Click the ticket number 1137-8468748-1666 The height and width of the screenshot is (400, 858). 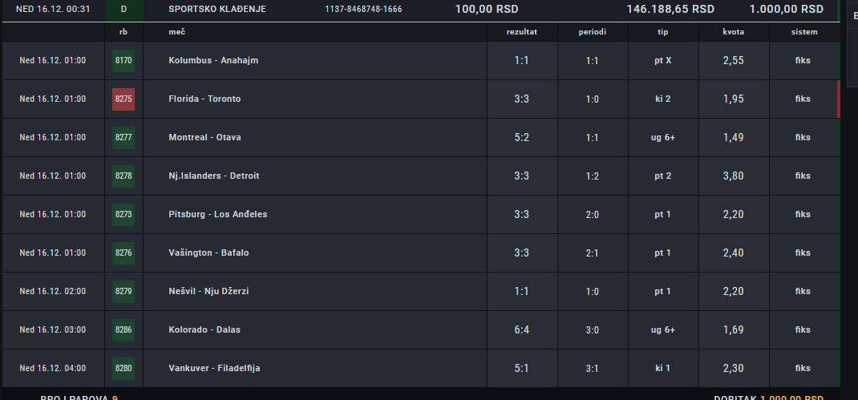pos(363,10)
